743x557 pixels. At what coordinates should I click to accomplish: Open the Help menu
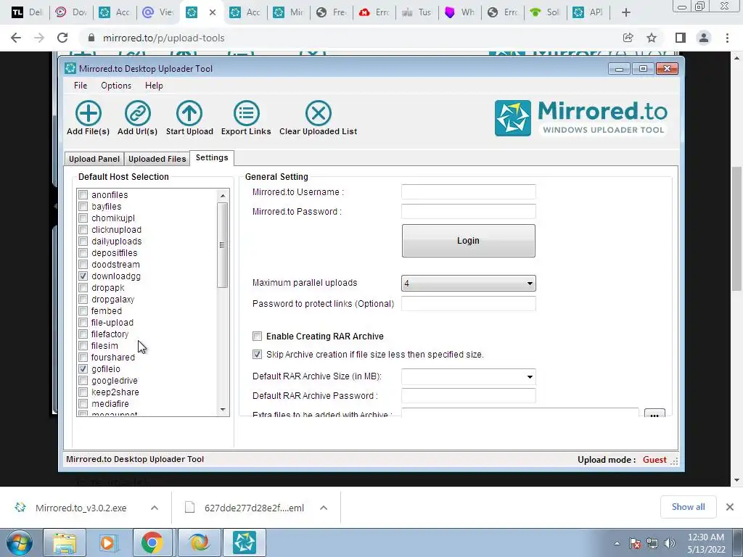[154, 86]
